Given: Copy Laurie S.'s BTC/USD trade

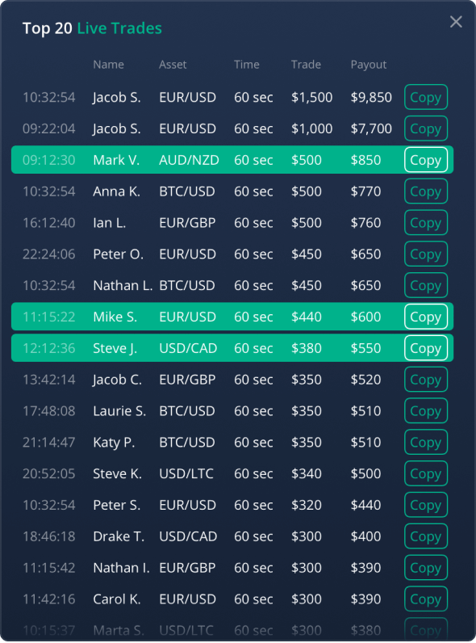Looking at the screenshot, I should pos(426,411).
